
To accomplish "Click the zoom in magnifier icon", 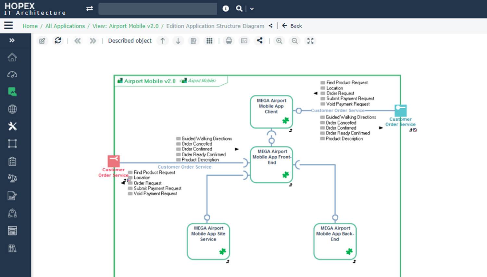I will [x=279, y=41].
